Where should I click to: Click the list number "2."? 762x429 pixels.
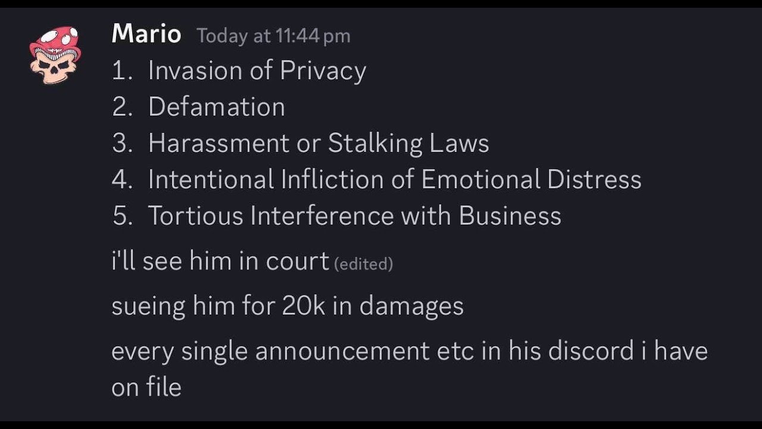tap(122, 107)
